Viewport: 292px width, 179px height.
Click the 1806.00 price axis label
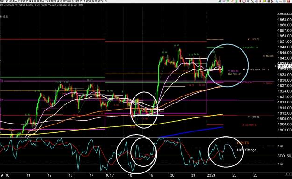point(285,124)
